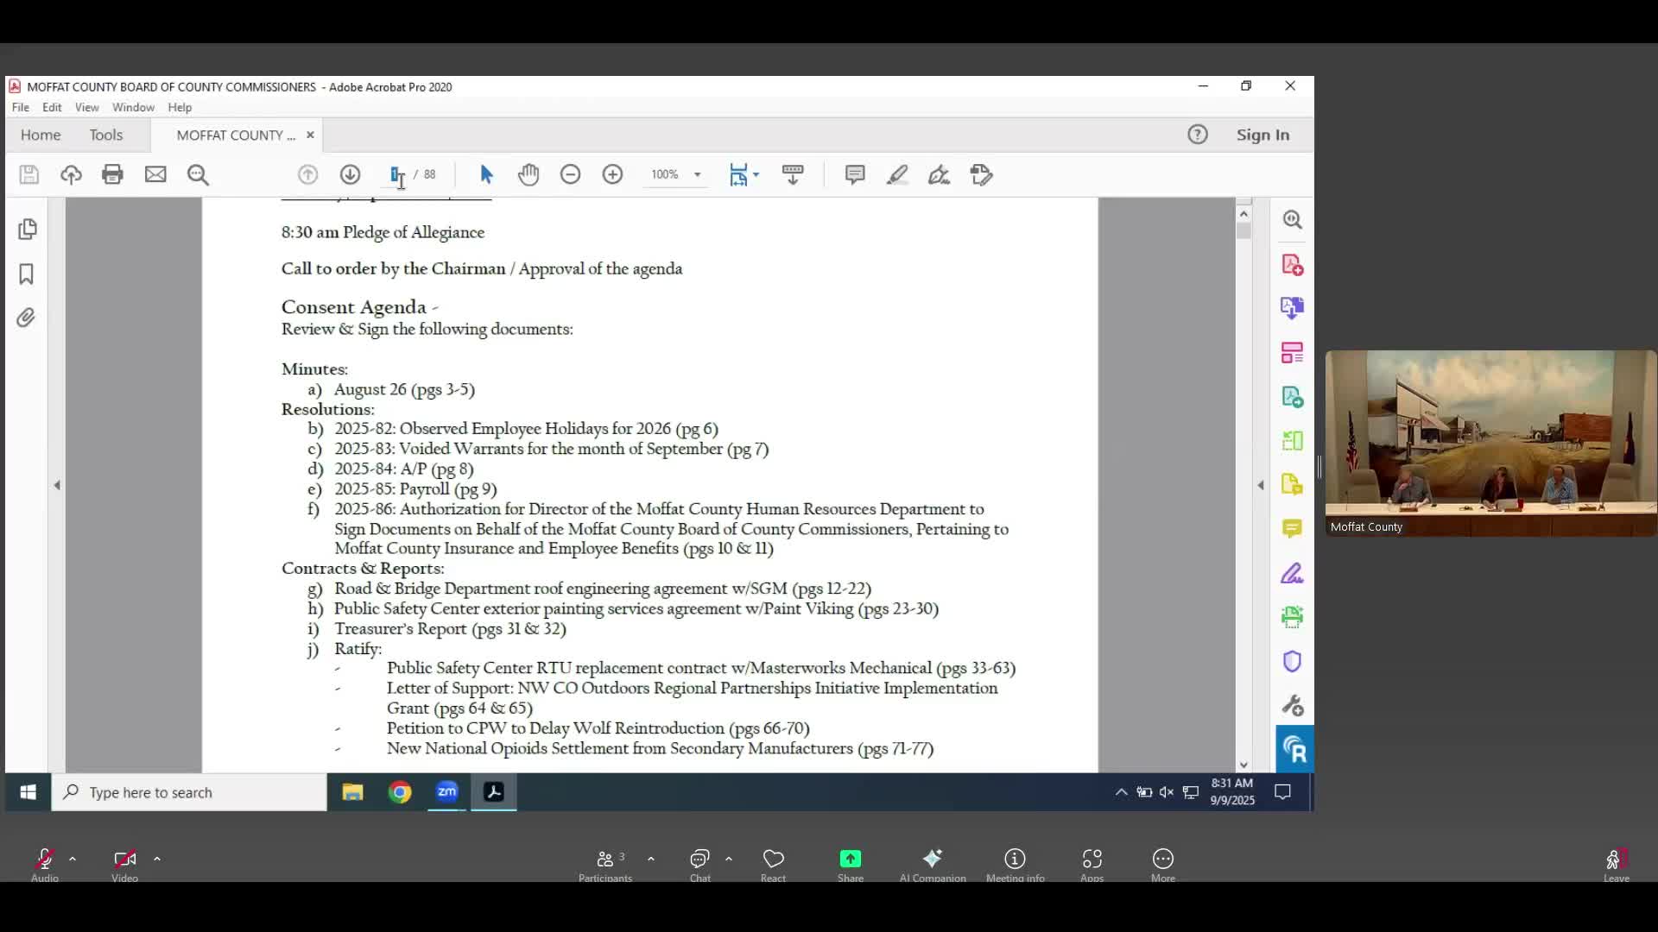
Task: Click the Print file icon
Action: [x=112, y=174]
